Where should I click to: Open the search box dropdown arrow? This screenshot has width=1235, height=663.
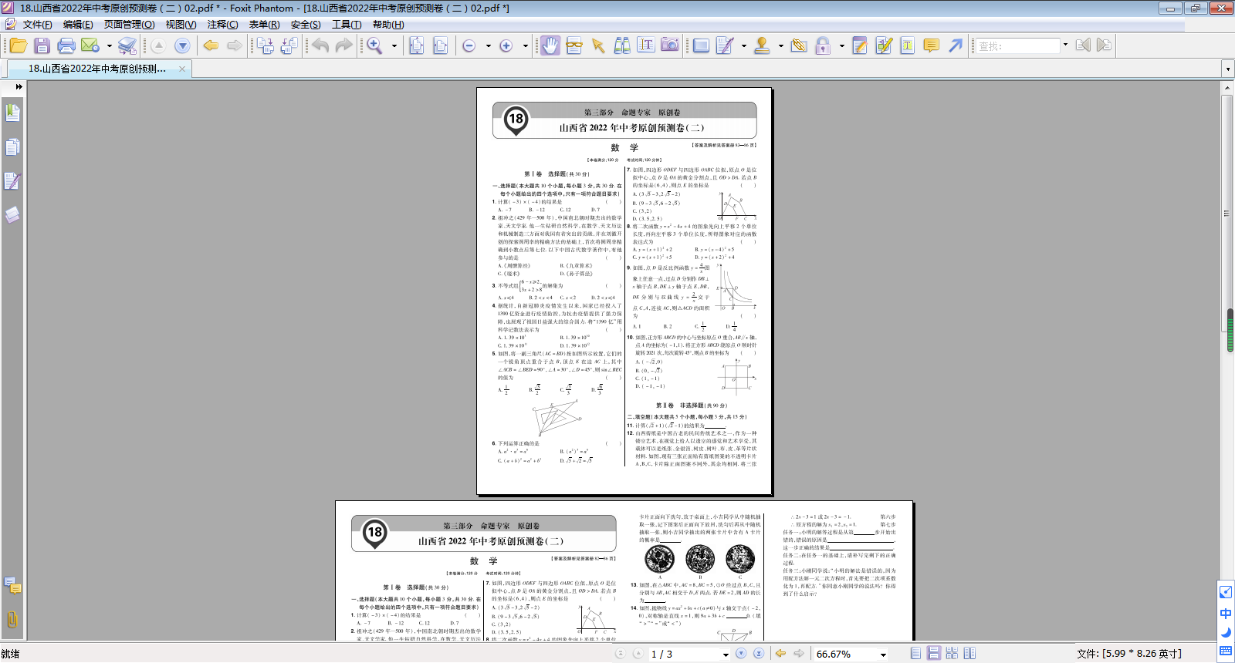click(1065, 45)
